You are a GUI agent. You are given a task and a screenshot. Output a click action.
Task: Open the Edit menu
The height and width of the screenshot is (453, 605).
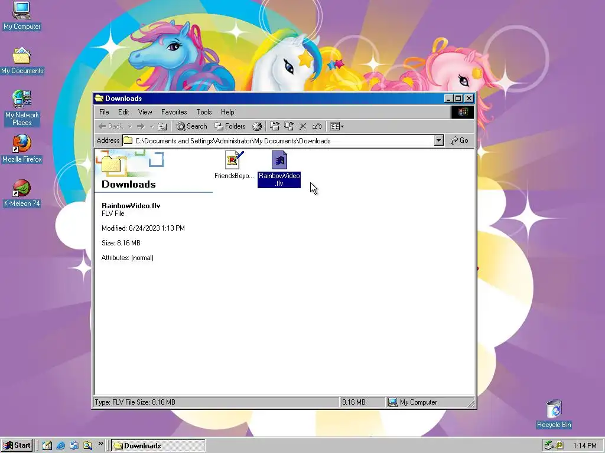123,112
